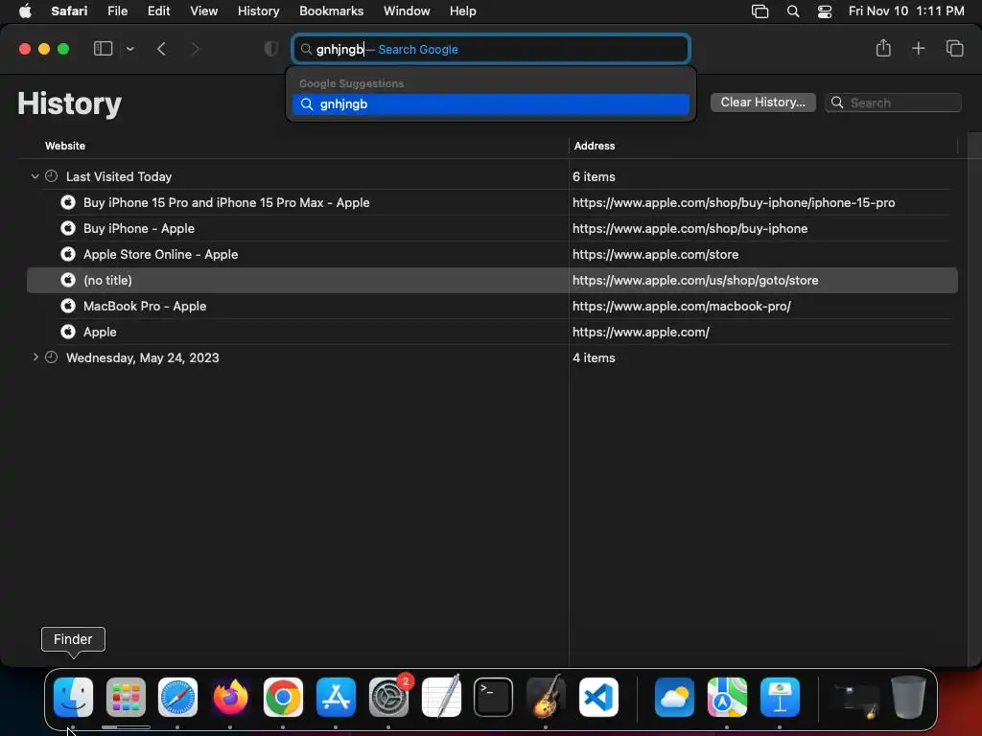Go back with the back arrow
982x736 pixels.
tap(161, 49)
